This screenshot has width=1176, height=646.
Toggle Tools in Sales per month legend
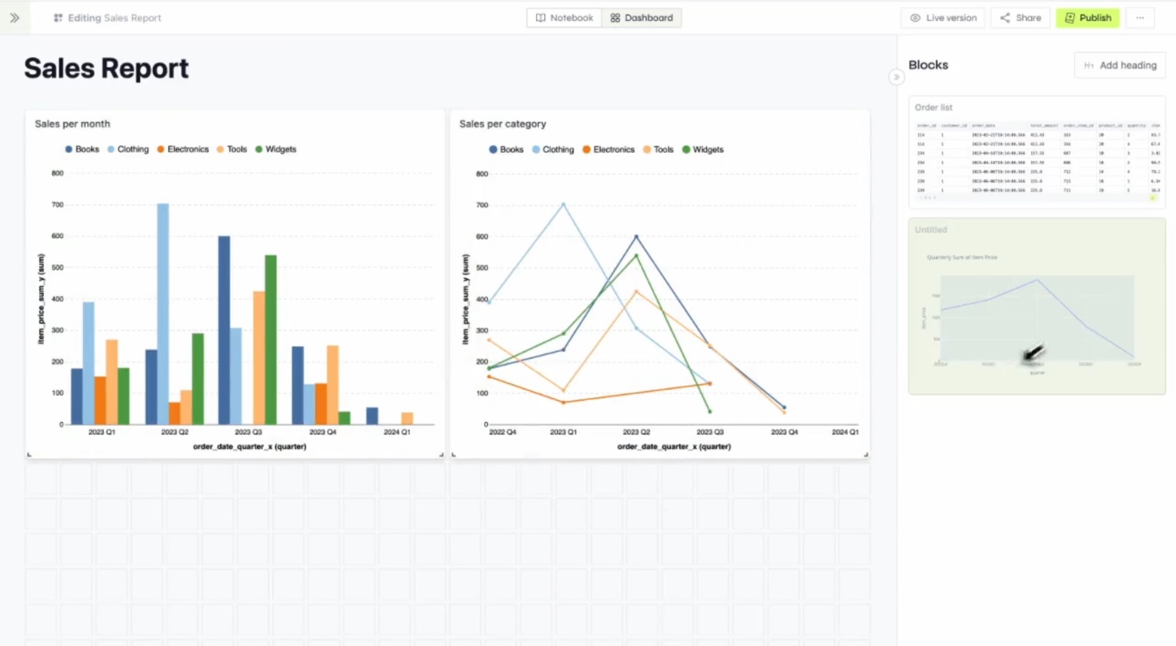point(232,149)
